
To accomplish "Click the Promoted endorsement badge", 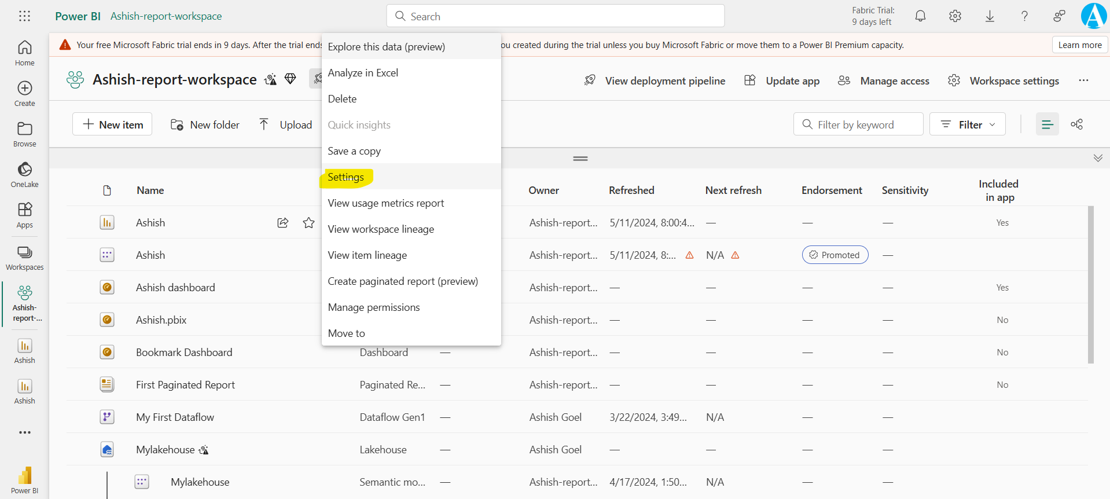I will tap(835, 255).
